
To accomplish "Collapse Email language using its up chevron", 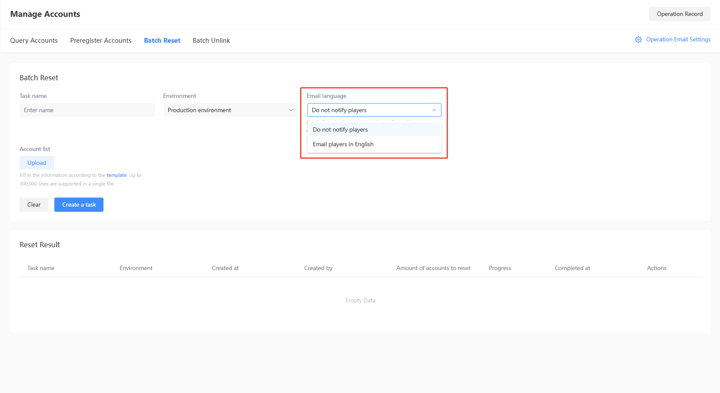I will click(x=434, y=110).
